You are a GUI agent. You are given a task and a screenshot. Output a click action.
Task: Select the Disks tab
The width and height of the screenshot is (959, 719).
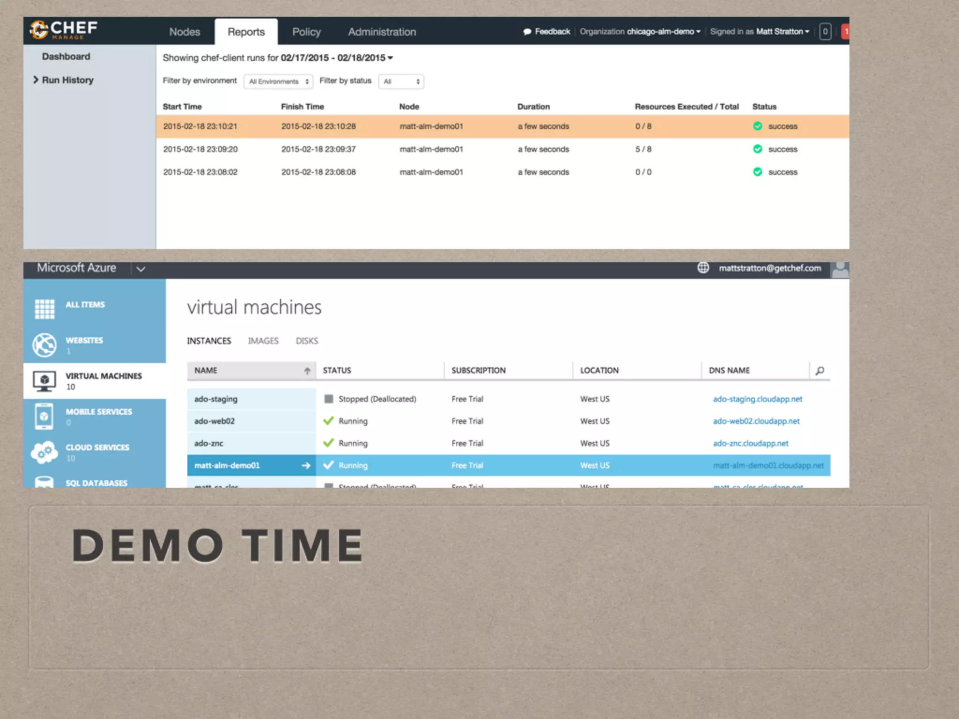tap(307, 341)
